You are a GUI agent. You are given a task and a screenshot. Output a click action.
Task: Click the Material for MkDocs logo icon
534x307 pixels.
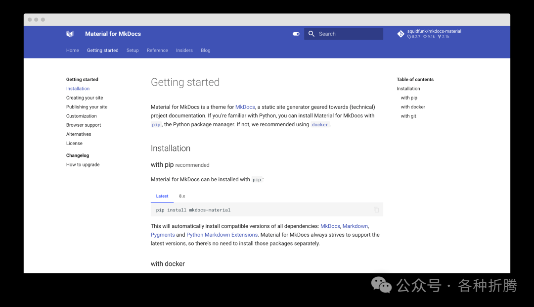[x=70, y=34]
